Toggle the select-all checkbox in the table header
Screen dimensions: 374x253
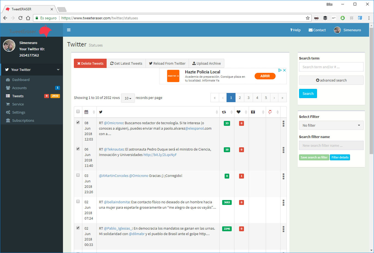pos(78,111)
